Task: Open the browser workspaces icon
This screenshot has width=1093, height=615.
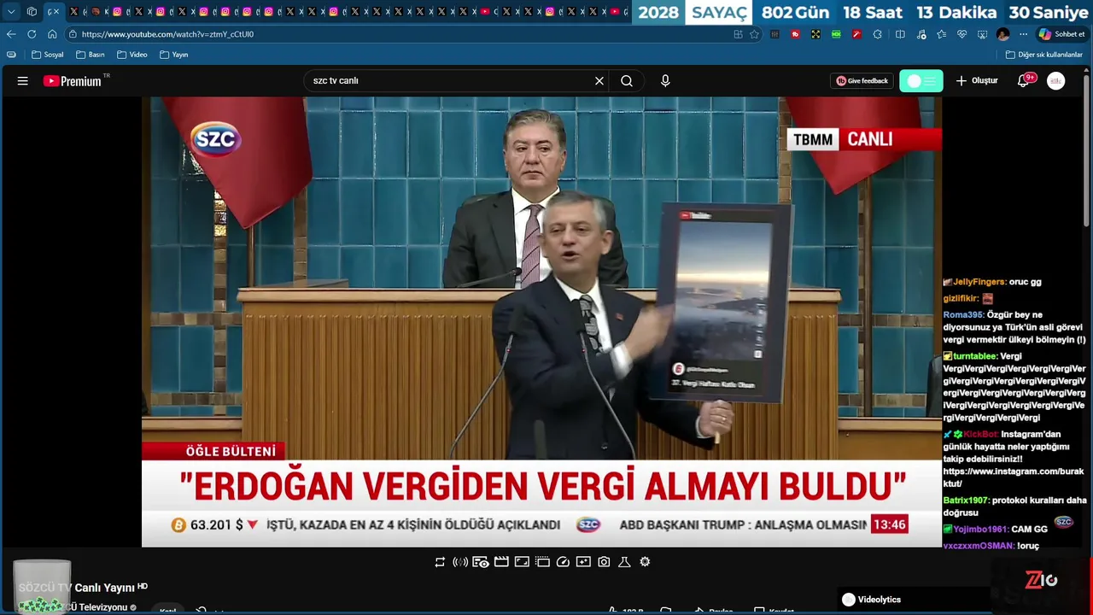Action: (x=32, y=12)
